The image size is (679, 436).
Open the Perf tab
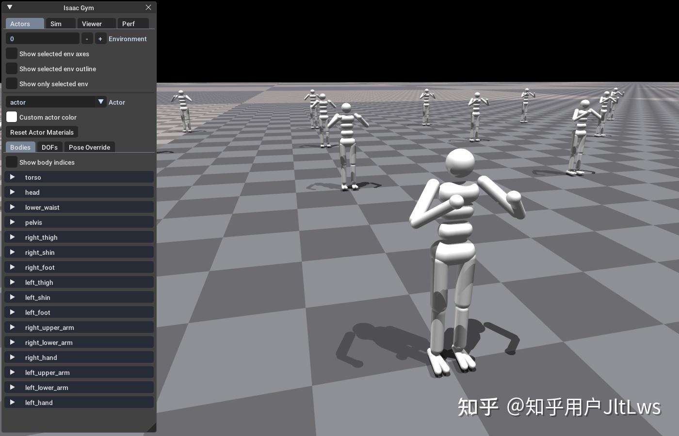tap(133, 24)
